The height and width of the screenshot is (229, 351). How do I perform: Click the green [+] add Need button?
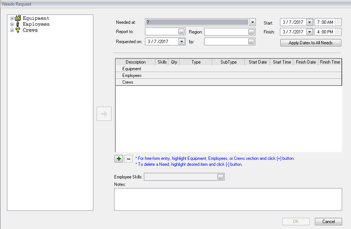tap(118, 158)
